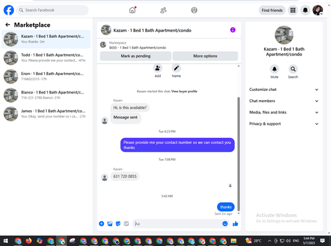The width and height of the screenshot is (331, 246).
Task: Click the Mark as pending button
Action: [136, 56]
